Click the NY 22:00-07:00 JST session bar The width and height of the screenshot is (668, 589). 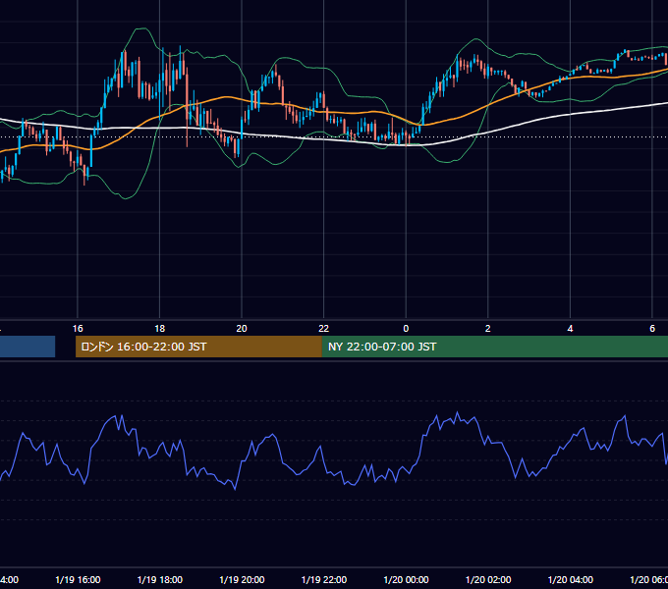point(494,347)
